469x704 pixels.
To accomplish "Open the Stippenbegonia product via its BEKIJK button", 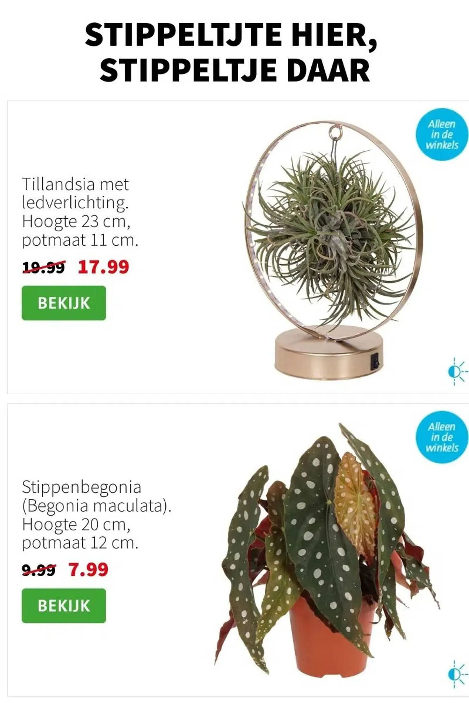I will [x=64, y=605].
